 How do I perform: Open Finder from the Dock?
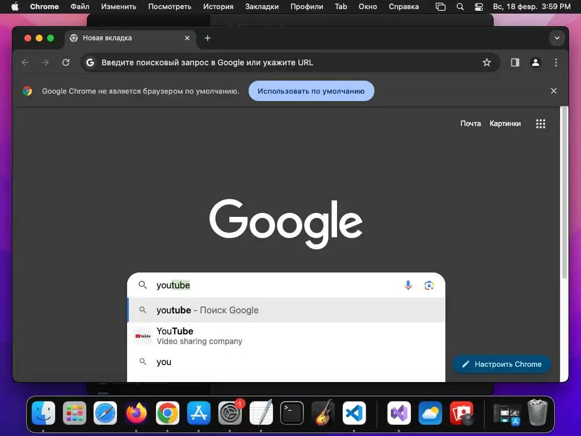[x=43, y=413]
